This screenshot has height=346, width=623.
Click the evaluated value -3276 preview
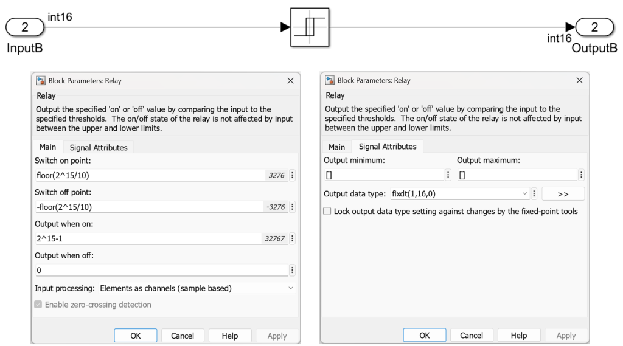pyautogui.click(x=276, y=207)
